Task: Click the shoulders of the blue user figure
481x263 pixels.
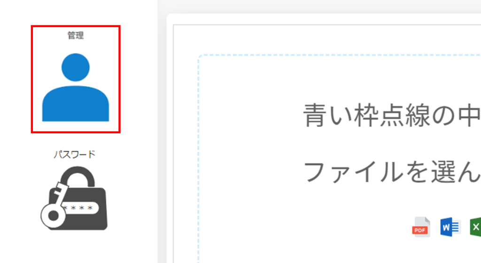Action: point(76,104)
